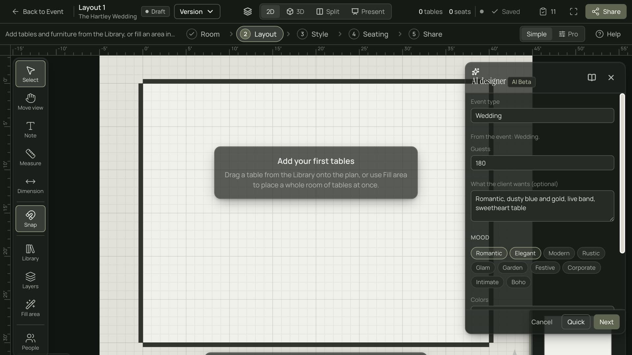Switch to Pro mode
Image resolution: width=632 pixels, height=355 pixels.
click(x=568, y=34)
